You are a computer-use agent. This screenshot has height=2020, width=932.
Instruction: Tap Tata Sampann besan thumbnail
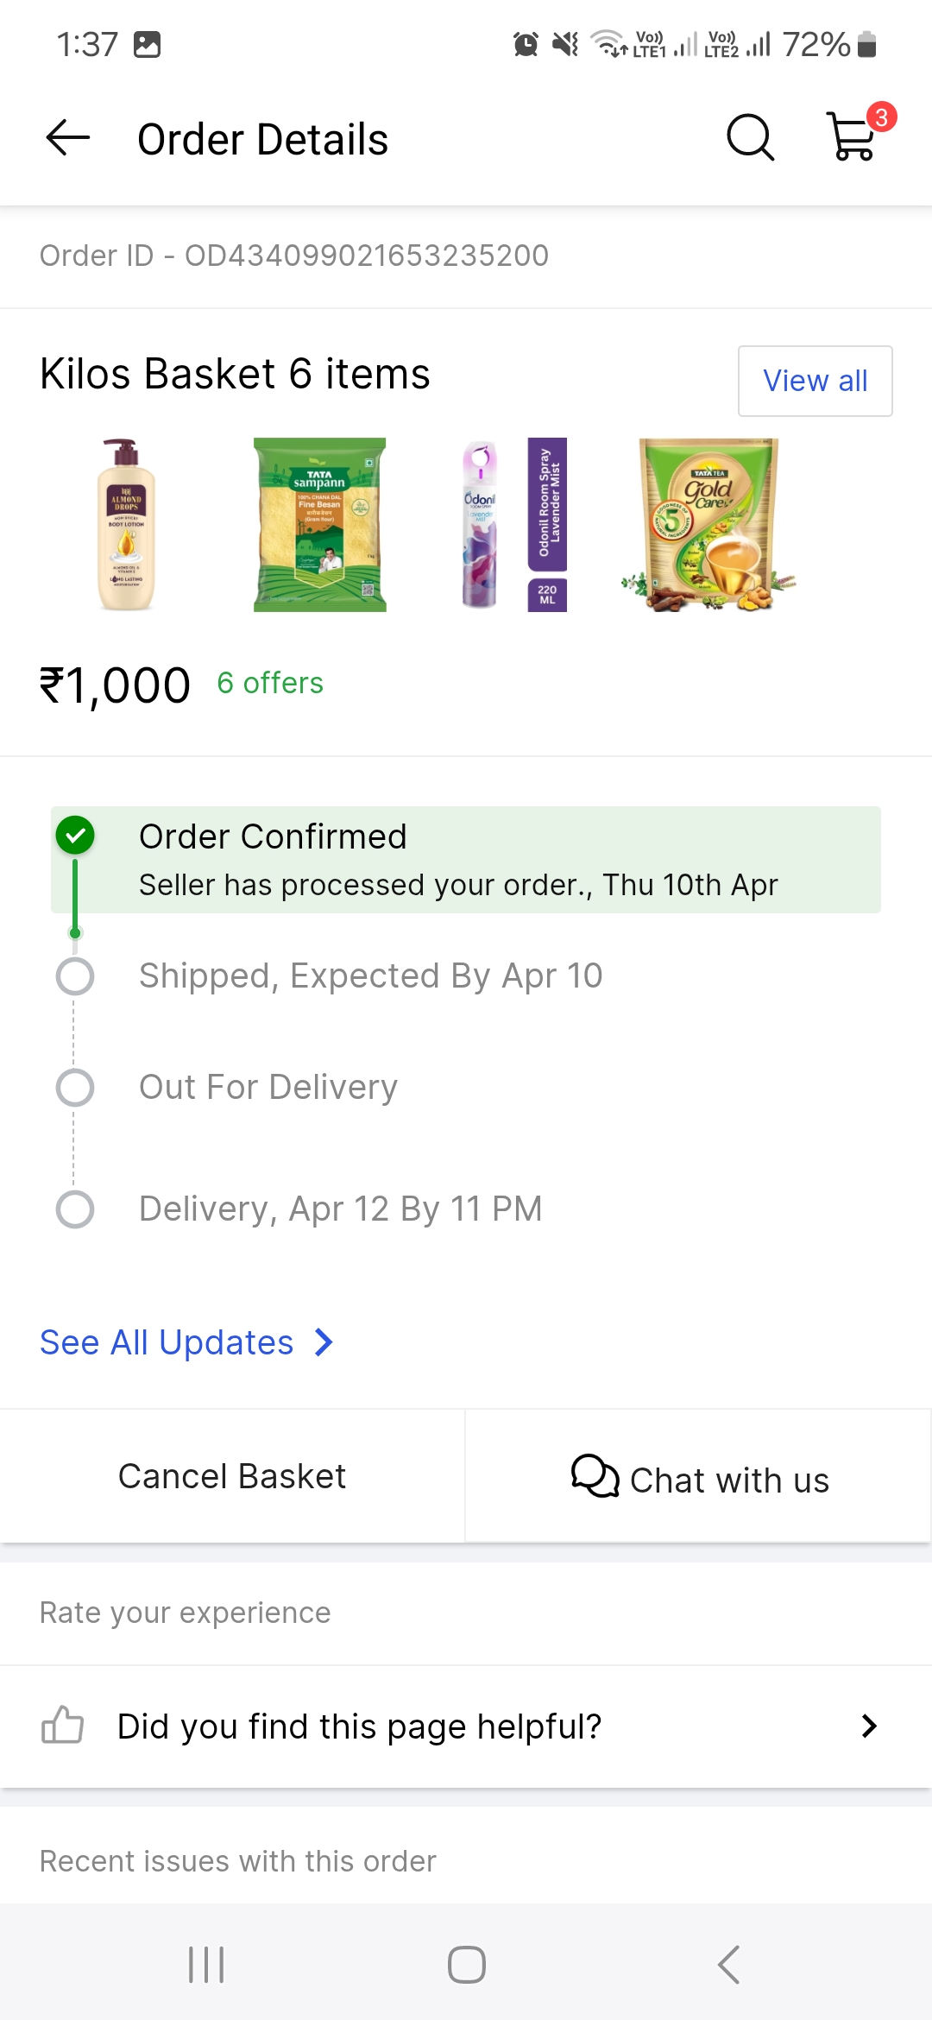319,525
